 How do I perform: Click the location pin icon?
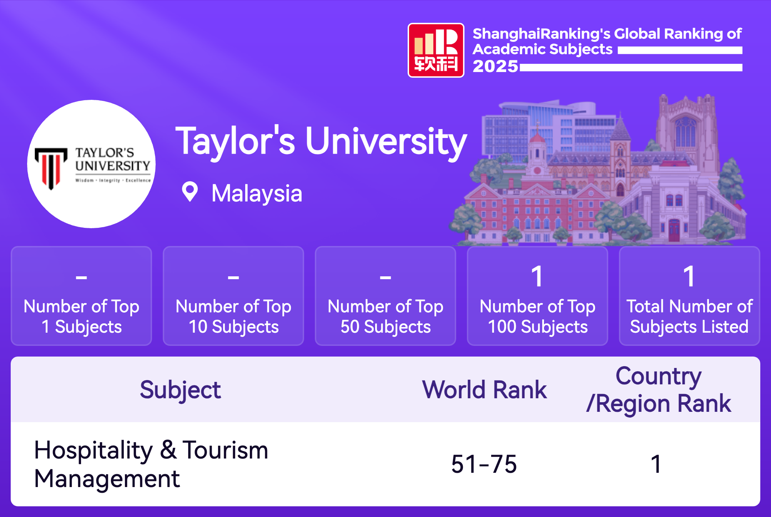190,192
